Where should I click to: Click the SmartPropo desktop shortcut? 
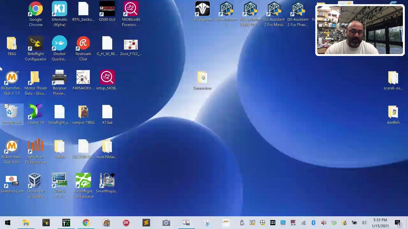pyautogui.click(x=107, y=184)
